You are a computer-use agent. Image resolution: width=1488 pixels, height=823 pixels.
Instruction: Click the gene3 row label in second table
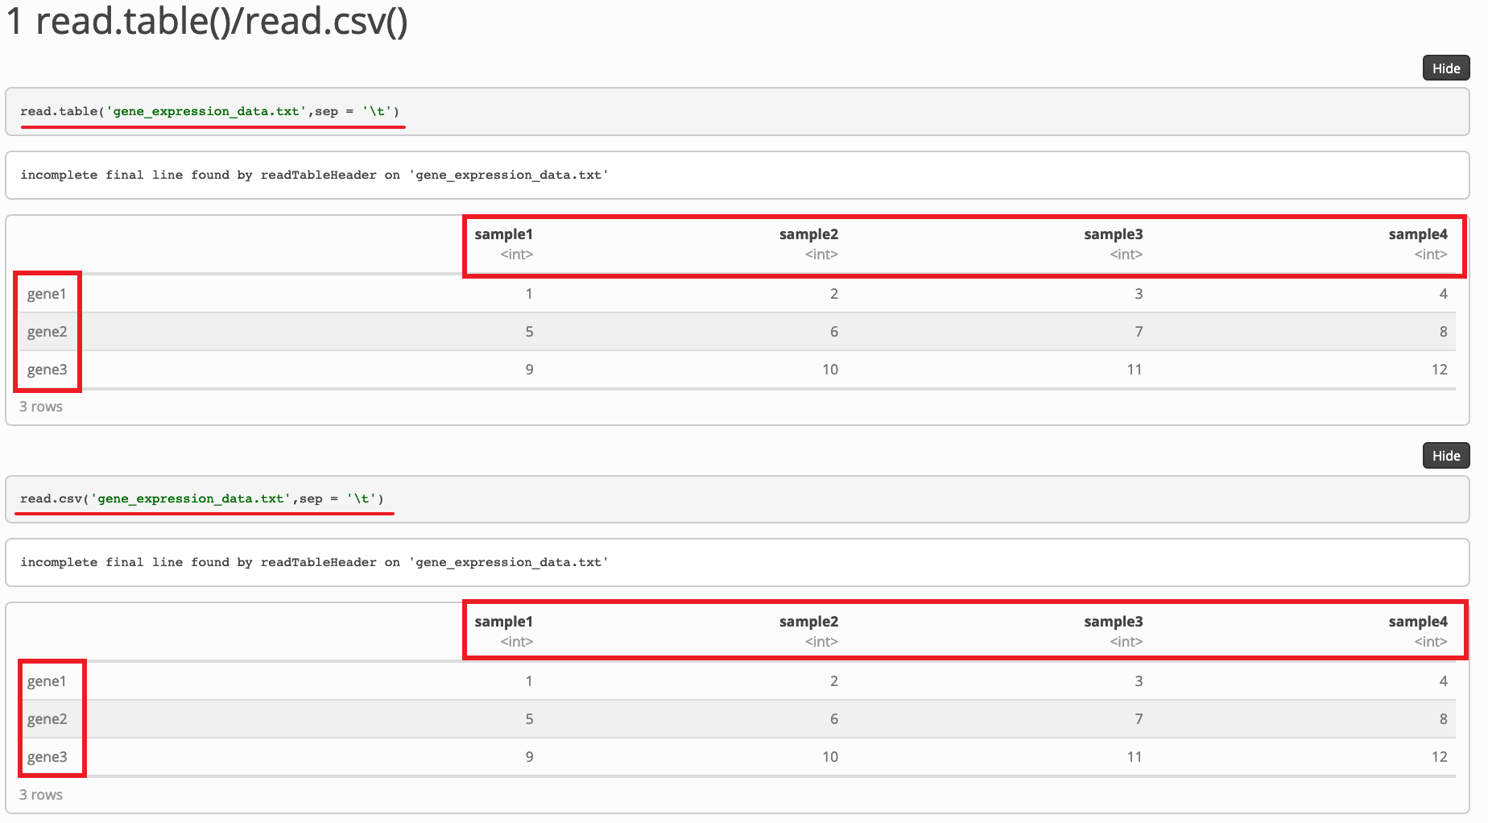click(46, 756)
